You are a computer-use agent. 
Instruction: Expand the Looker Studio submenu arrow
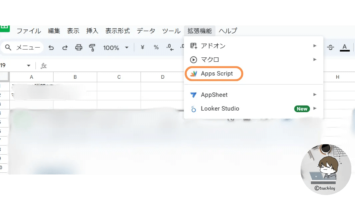(x=315, y=108)
